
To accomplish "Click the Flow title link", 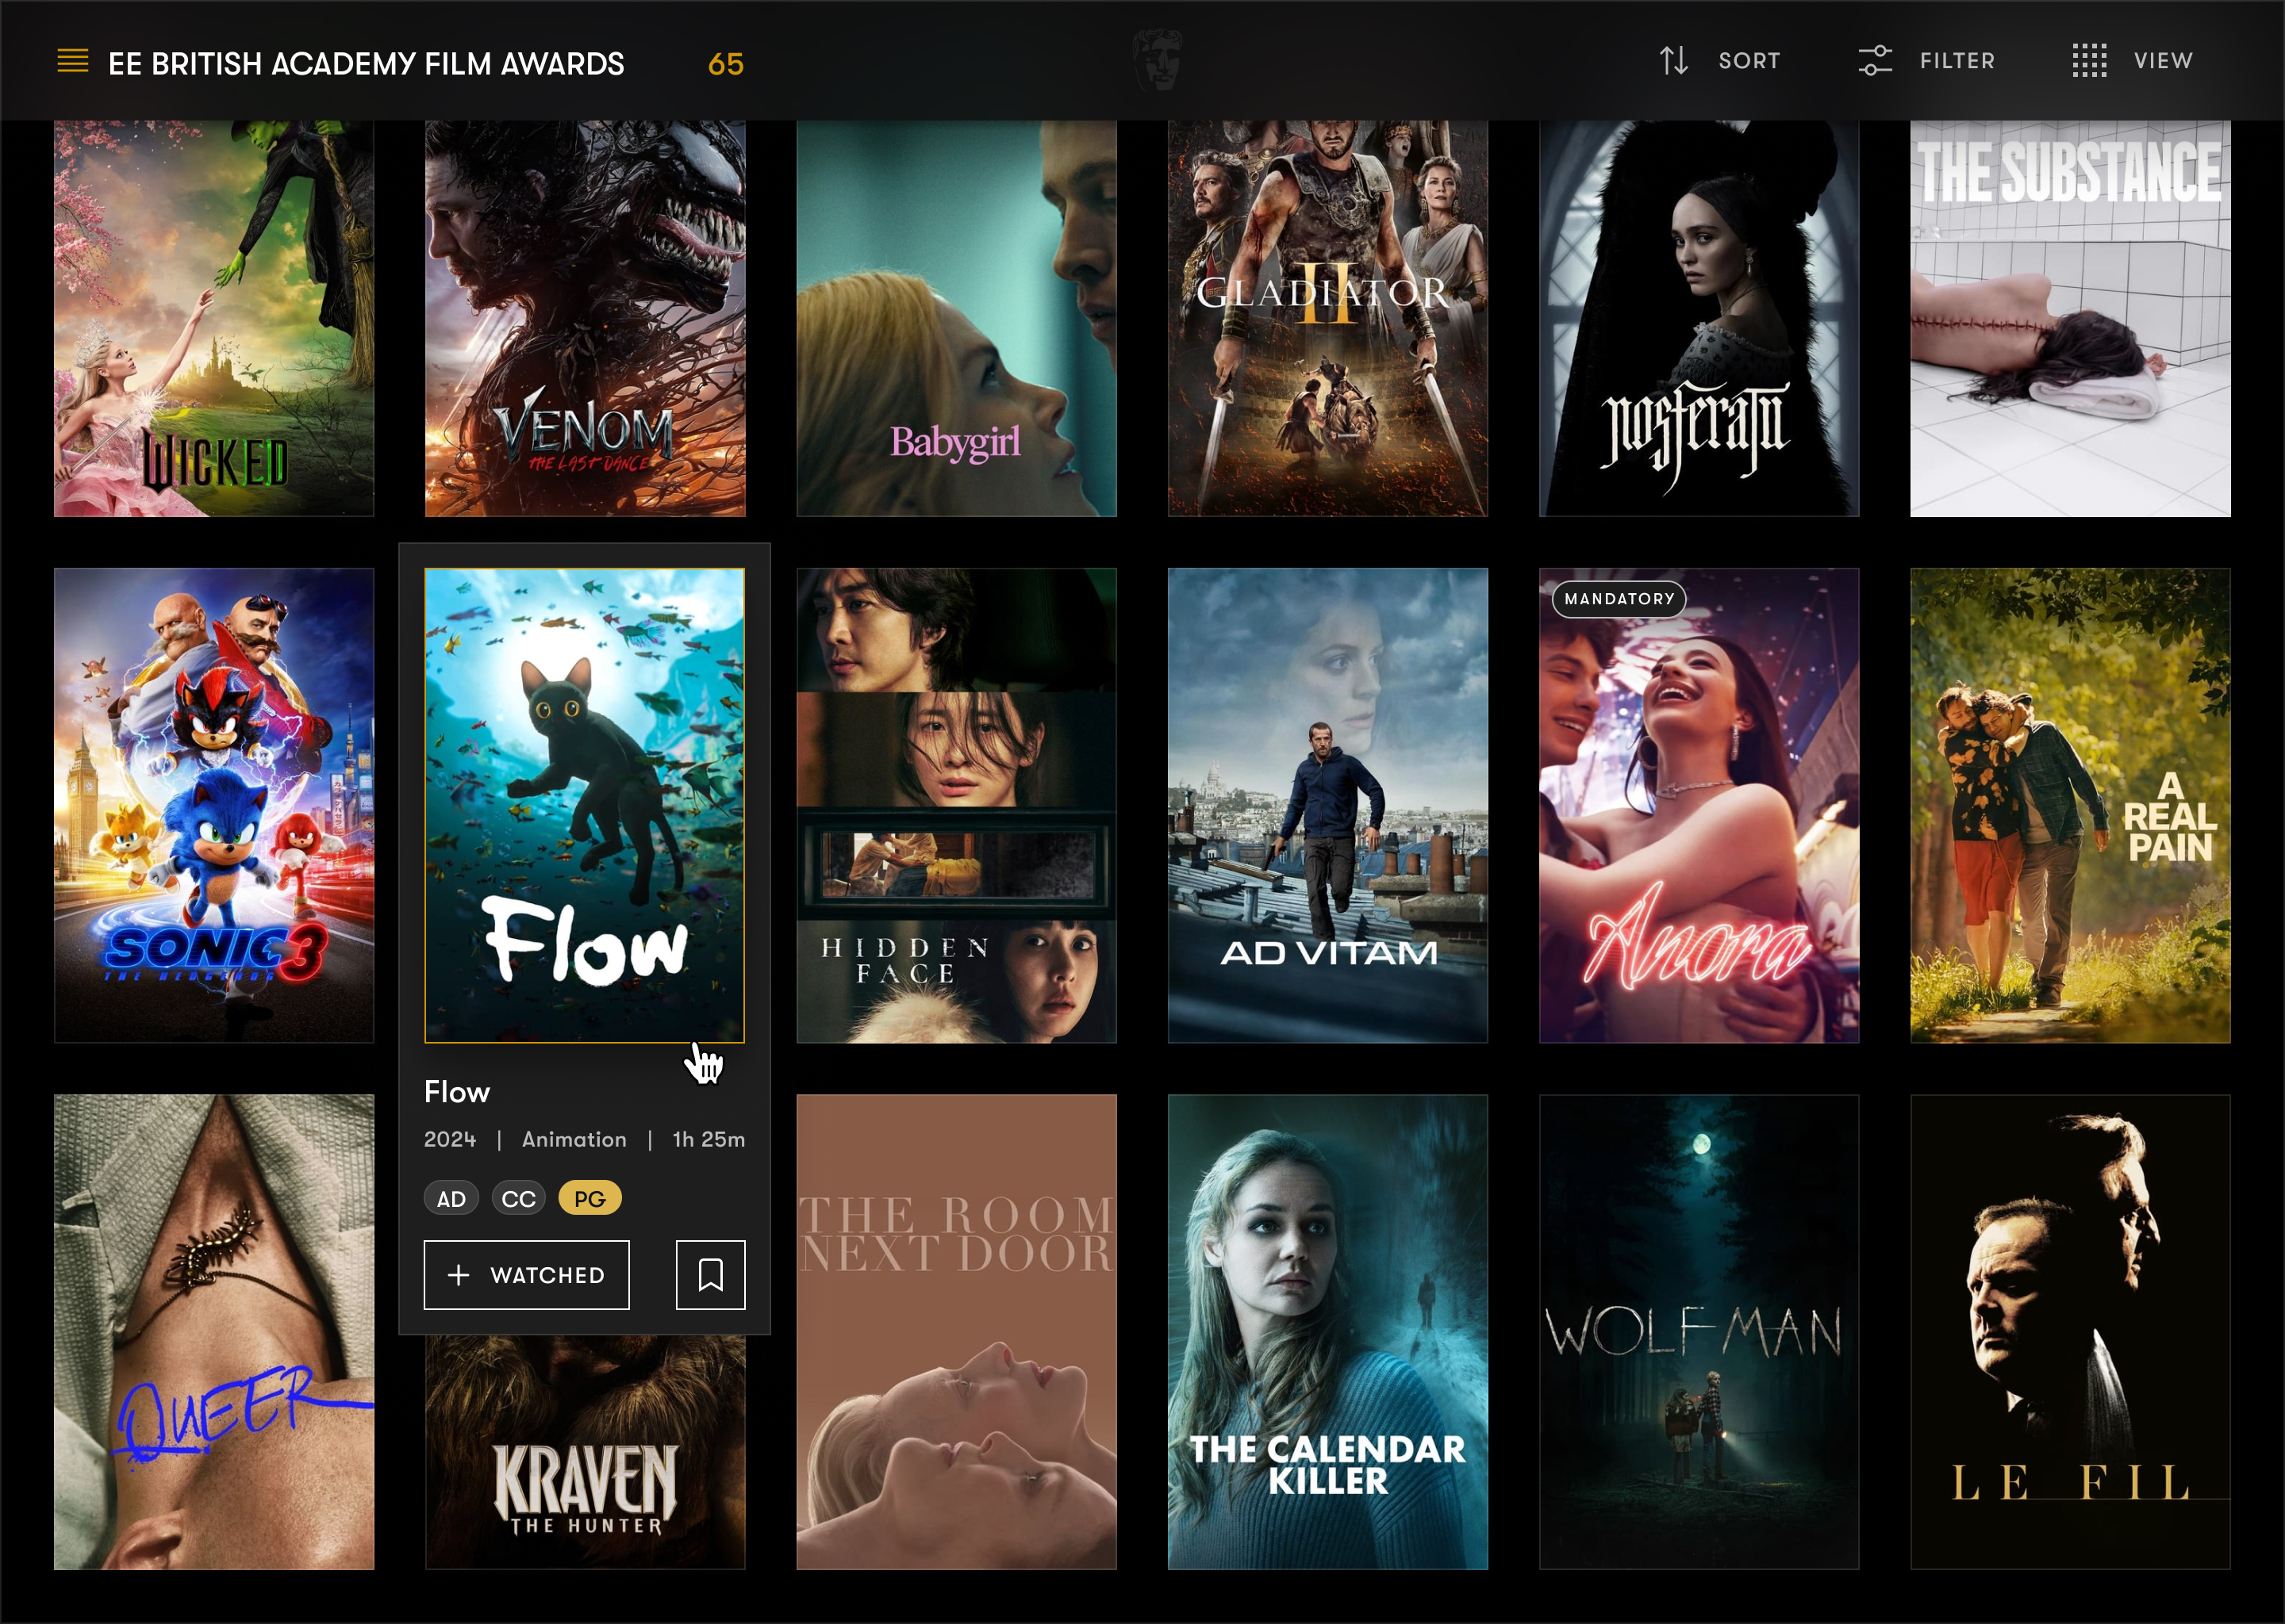I will [457, 1092].
